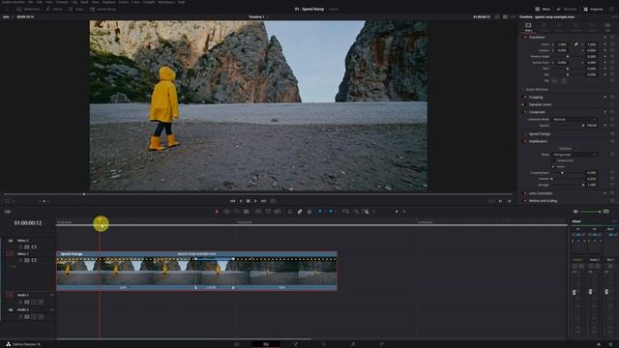Reset the Cropping section

[612, 97]
